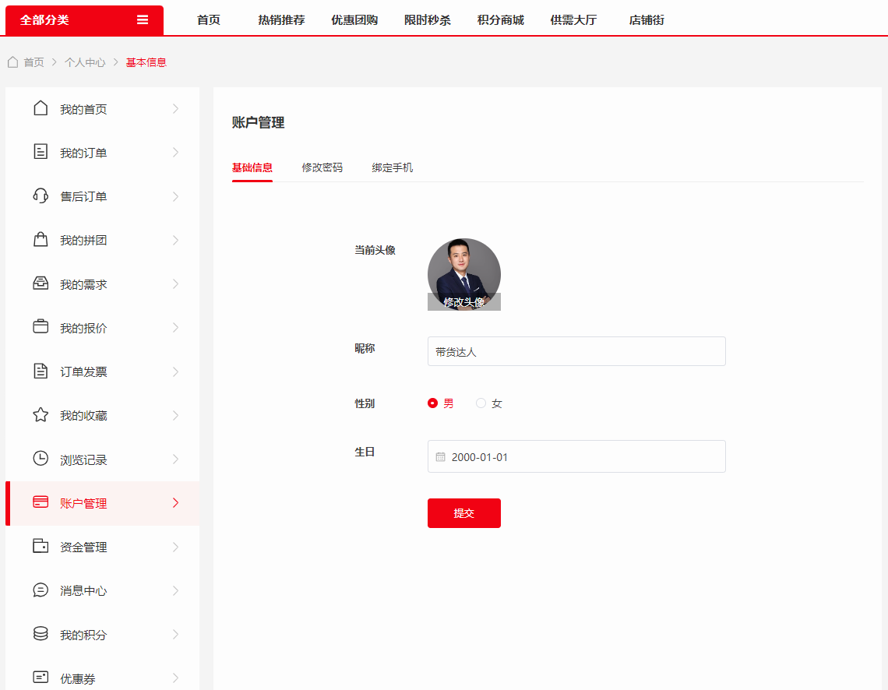Click the clock icon for 浏览记录

pos(41,459)
